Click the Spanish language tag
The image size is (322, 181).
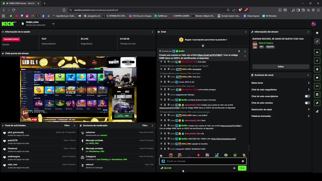click(270, 47)
